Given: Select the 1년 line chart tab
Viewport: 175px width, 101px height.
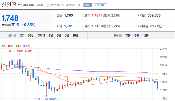Looking at the screenshot, I should (51, 35).
